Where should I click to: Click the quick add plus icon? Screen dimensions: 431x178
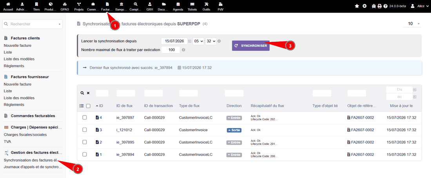click(364, 6)
